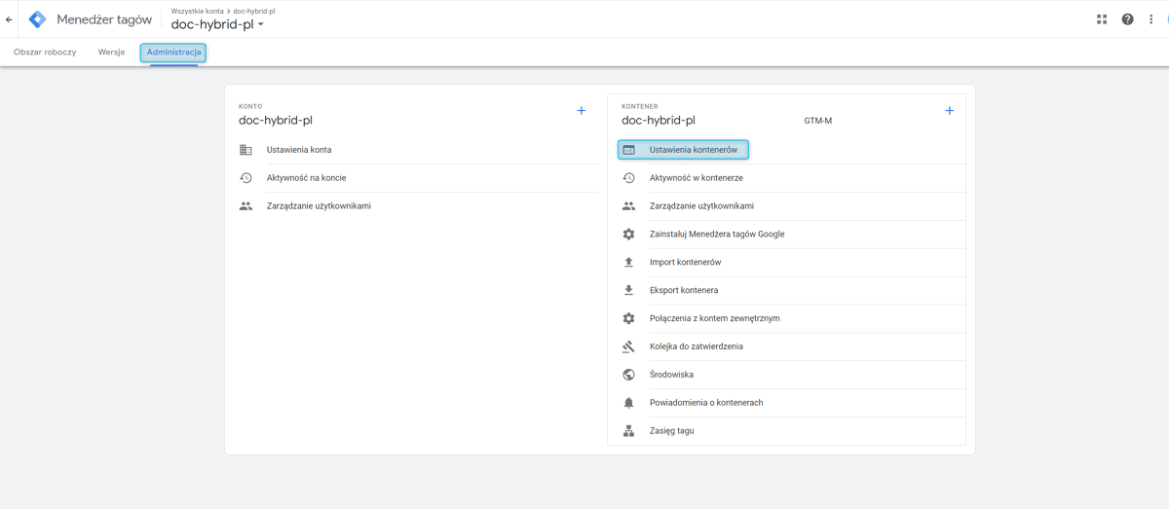Click the Wszystkie konta breadcrumb
Image resolution: width=1169 pixels, height=509 pixels.
pyautogui.click(x=198, y=11)
